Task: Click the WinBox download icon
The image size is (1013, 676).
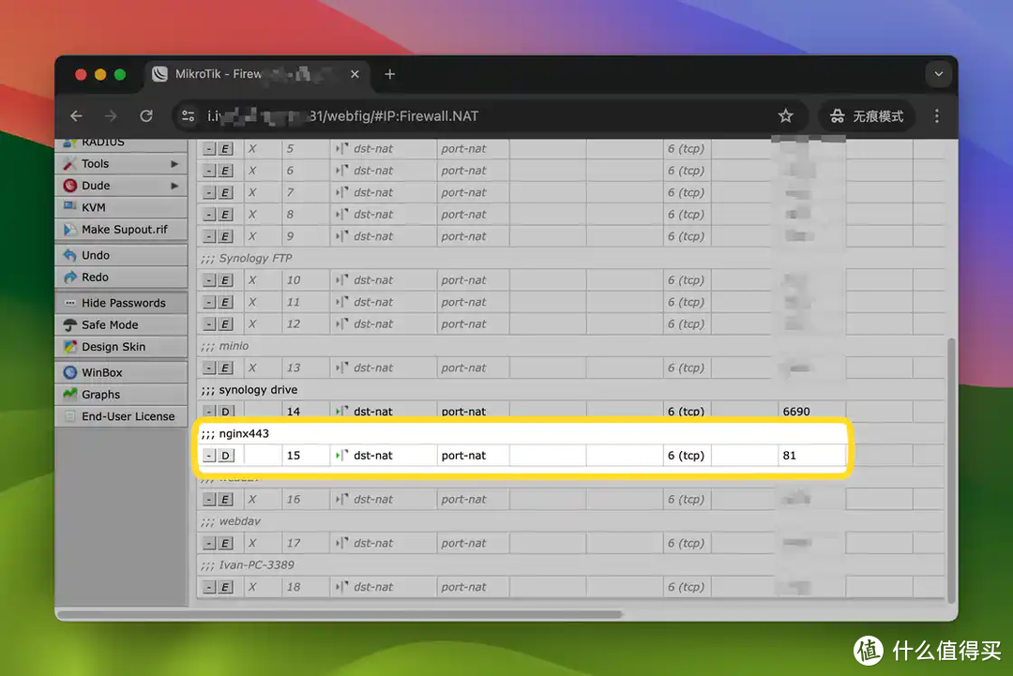Action: [69, 372]
